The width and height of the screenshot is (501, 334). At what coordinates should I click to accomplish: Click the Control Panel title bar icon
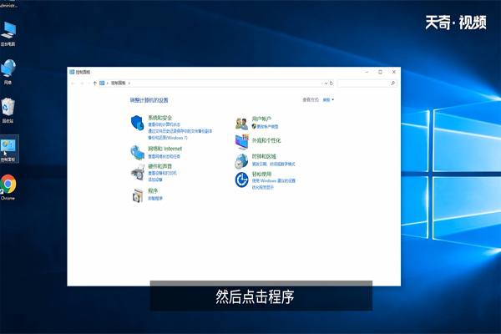pyautogui.click(x=72, y=73)
